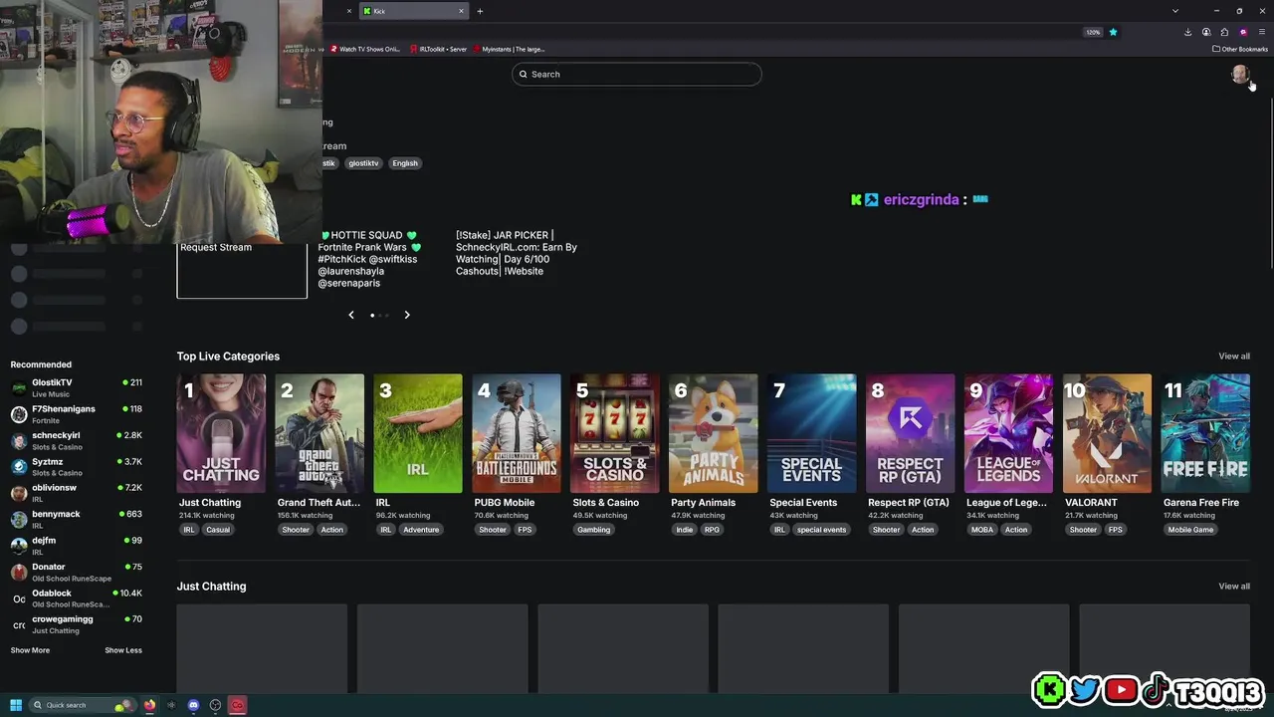Viewport: 1274px width, 717px height.
Task: Open dejfm recommended channel
Action: click(77, 546)
